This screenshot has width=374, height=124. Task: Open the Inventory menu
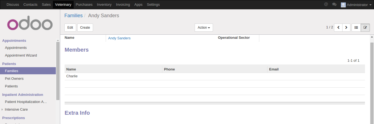pos(104,5)
